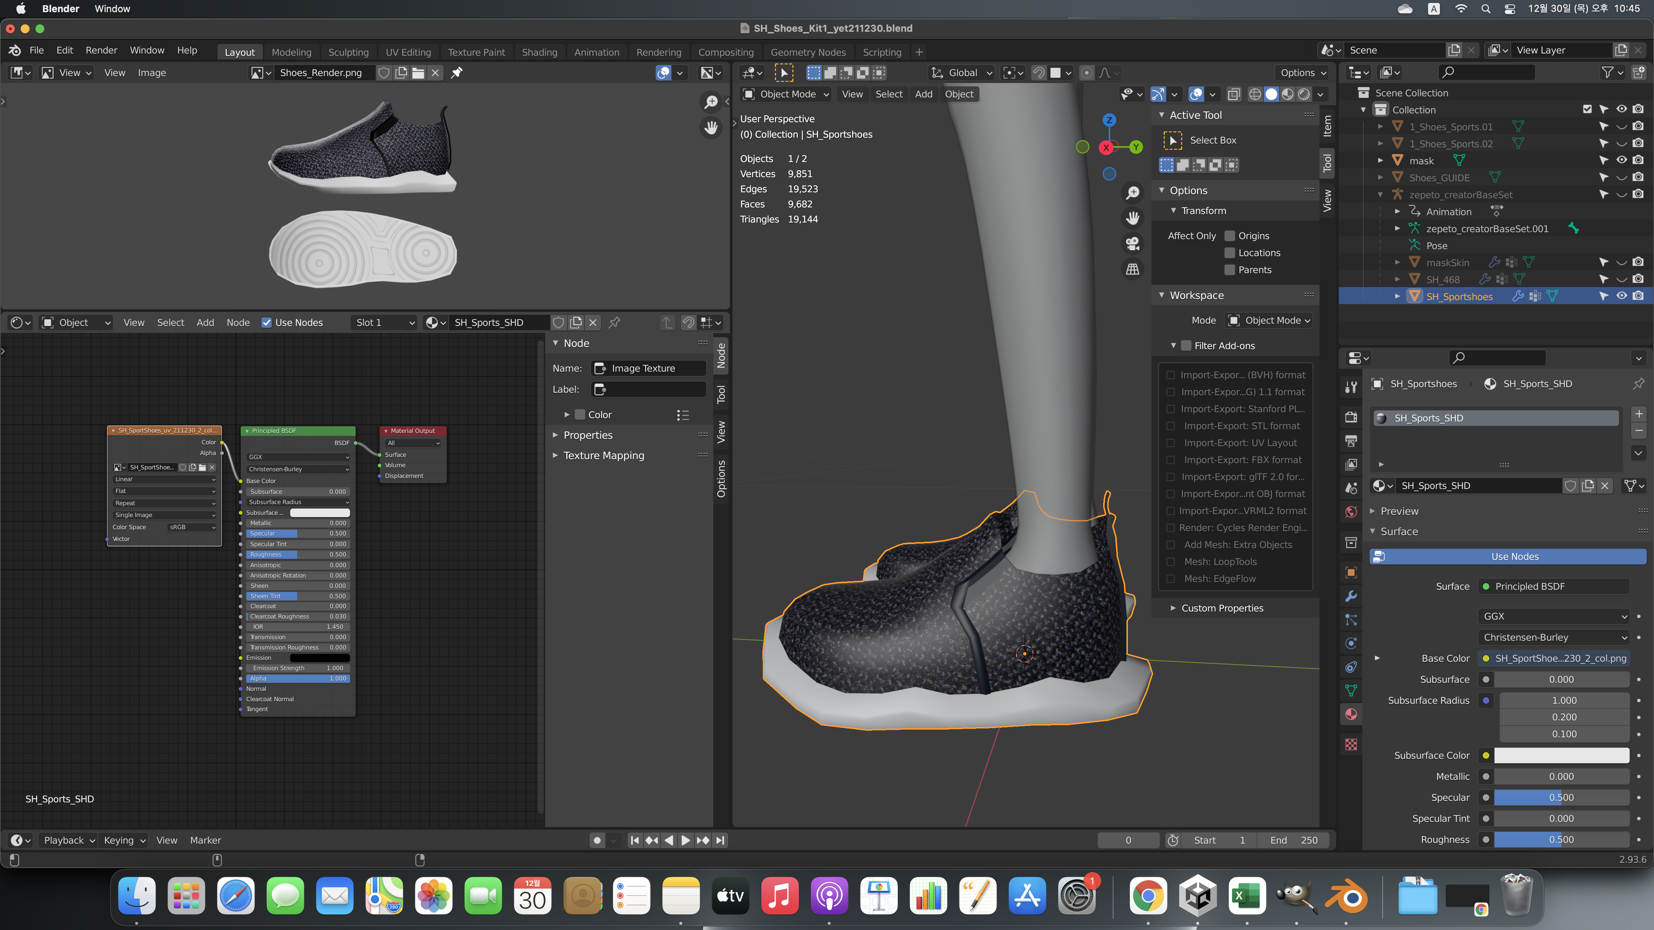The image size is (1654, 930).
Task: Click the zoom magnifier in the image editor
Action: coord(711,102)
